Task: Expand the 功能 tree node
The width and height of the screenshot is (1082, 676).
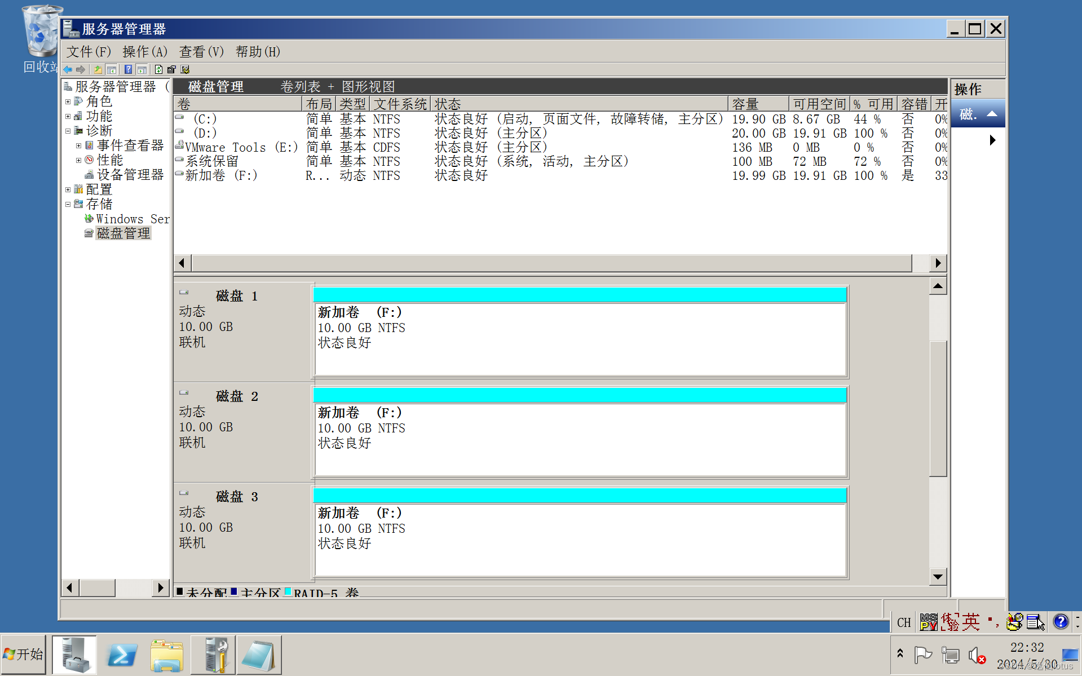Action: [x=68, y=117]
